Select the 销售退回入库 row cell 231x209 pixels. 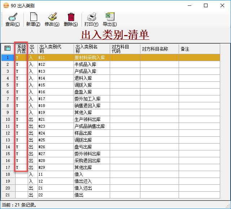pyautogui.click(x=91, y=106)
